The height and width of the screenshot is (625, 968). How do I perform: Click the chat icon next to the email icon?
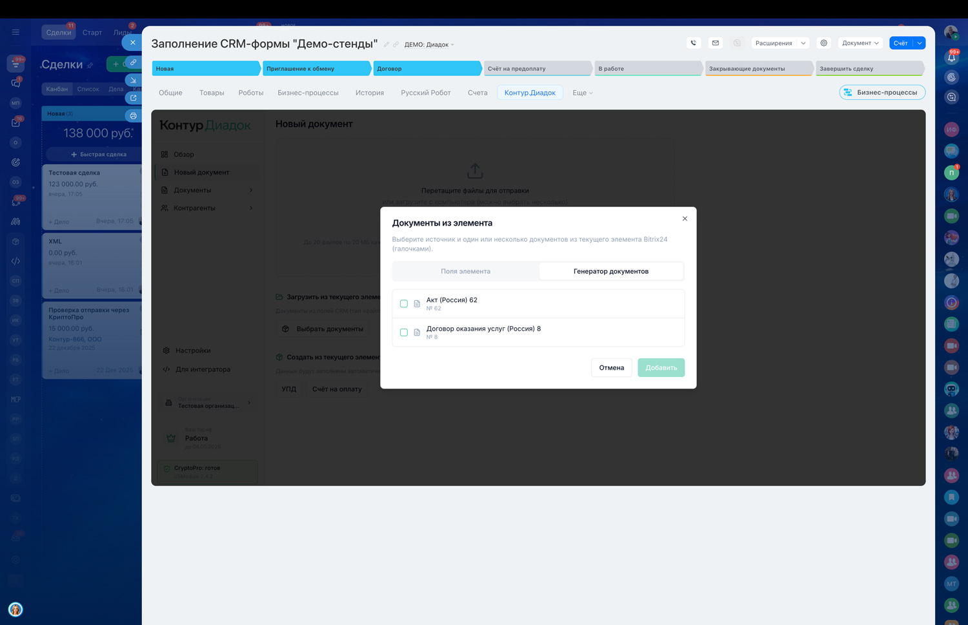click(x=737, y=43)
